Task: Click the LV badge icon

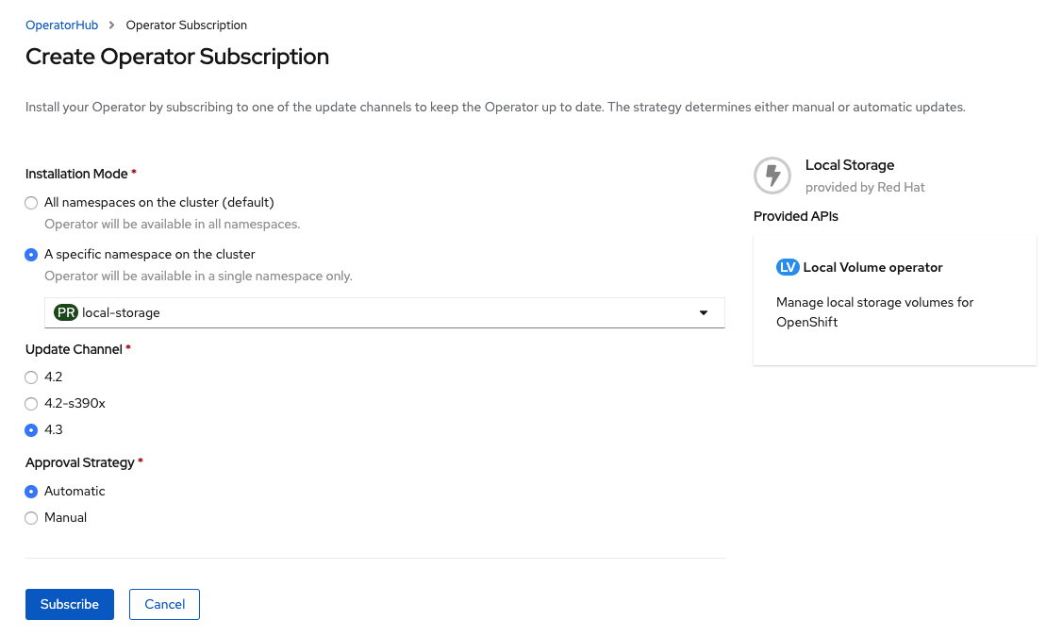Action: coord(788,267)
